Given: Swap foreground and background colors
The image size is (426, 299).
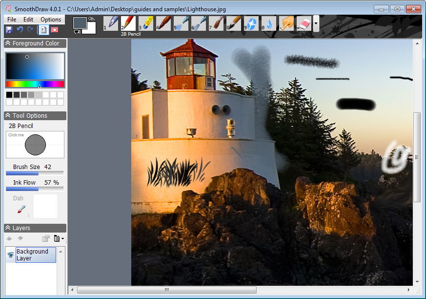Looking at the screenshot, I should click(91, 19).
